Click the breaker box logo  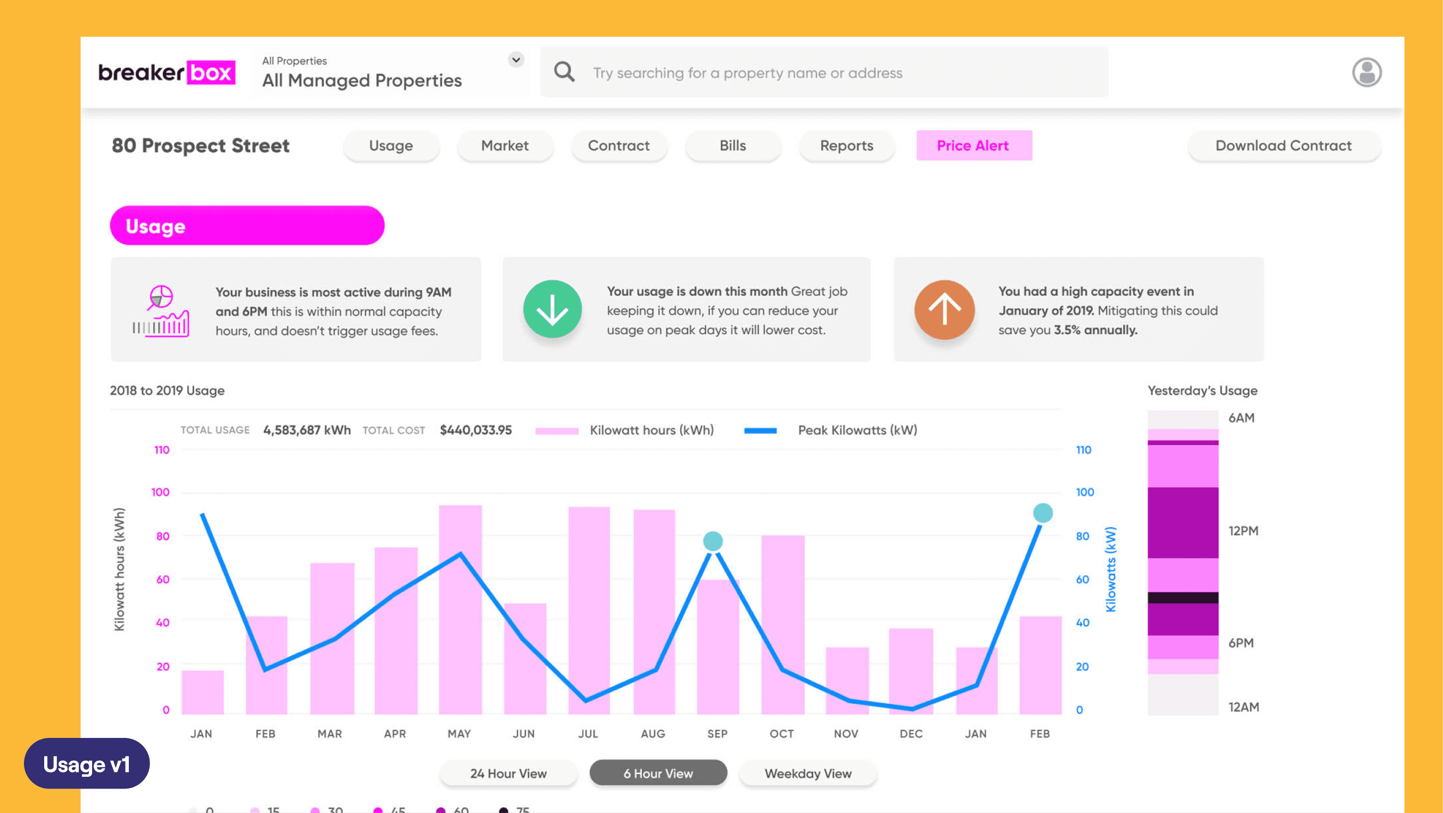click(x=167, y=72)
